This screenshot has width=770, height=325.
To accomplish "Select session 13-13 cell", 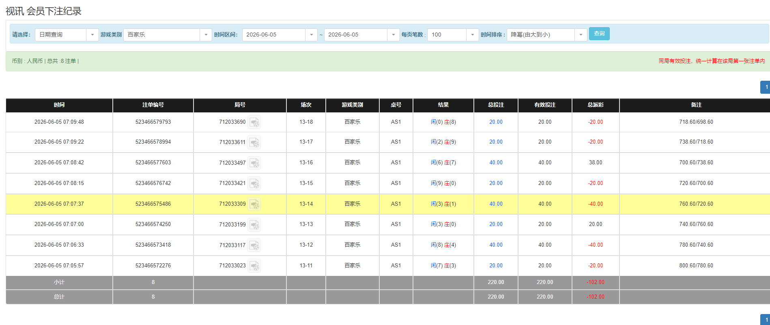I will (306, 224).
